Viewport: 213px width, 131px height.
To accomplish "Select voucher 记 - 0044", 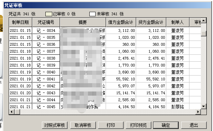I will 46,100.
